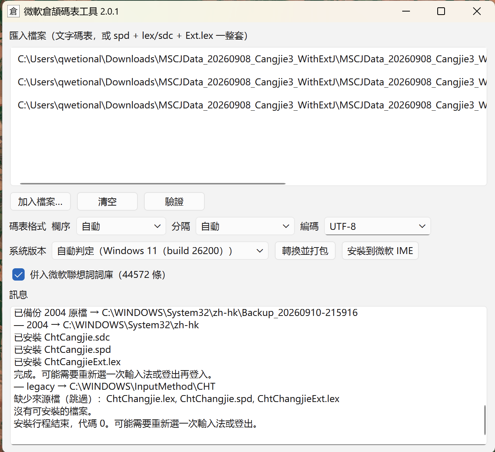Click the 已安裝 ChtCangjieExt.lex log line
The image size is (495, 452).
(x=67, y=362)
